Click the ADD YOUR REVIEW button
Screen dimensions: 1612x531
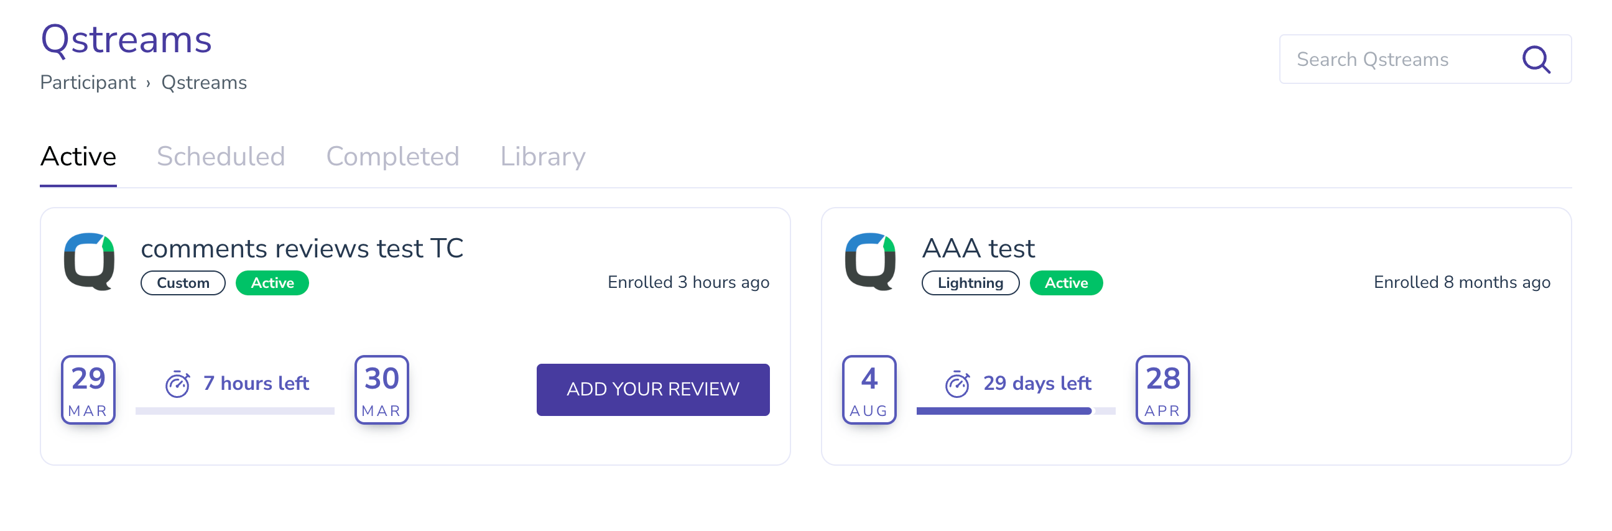point(652,389)
